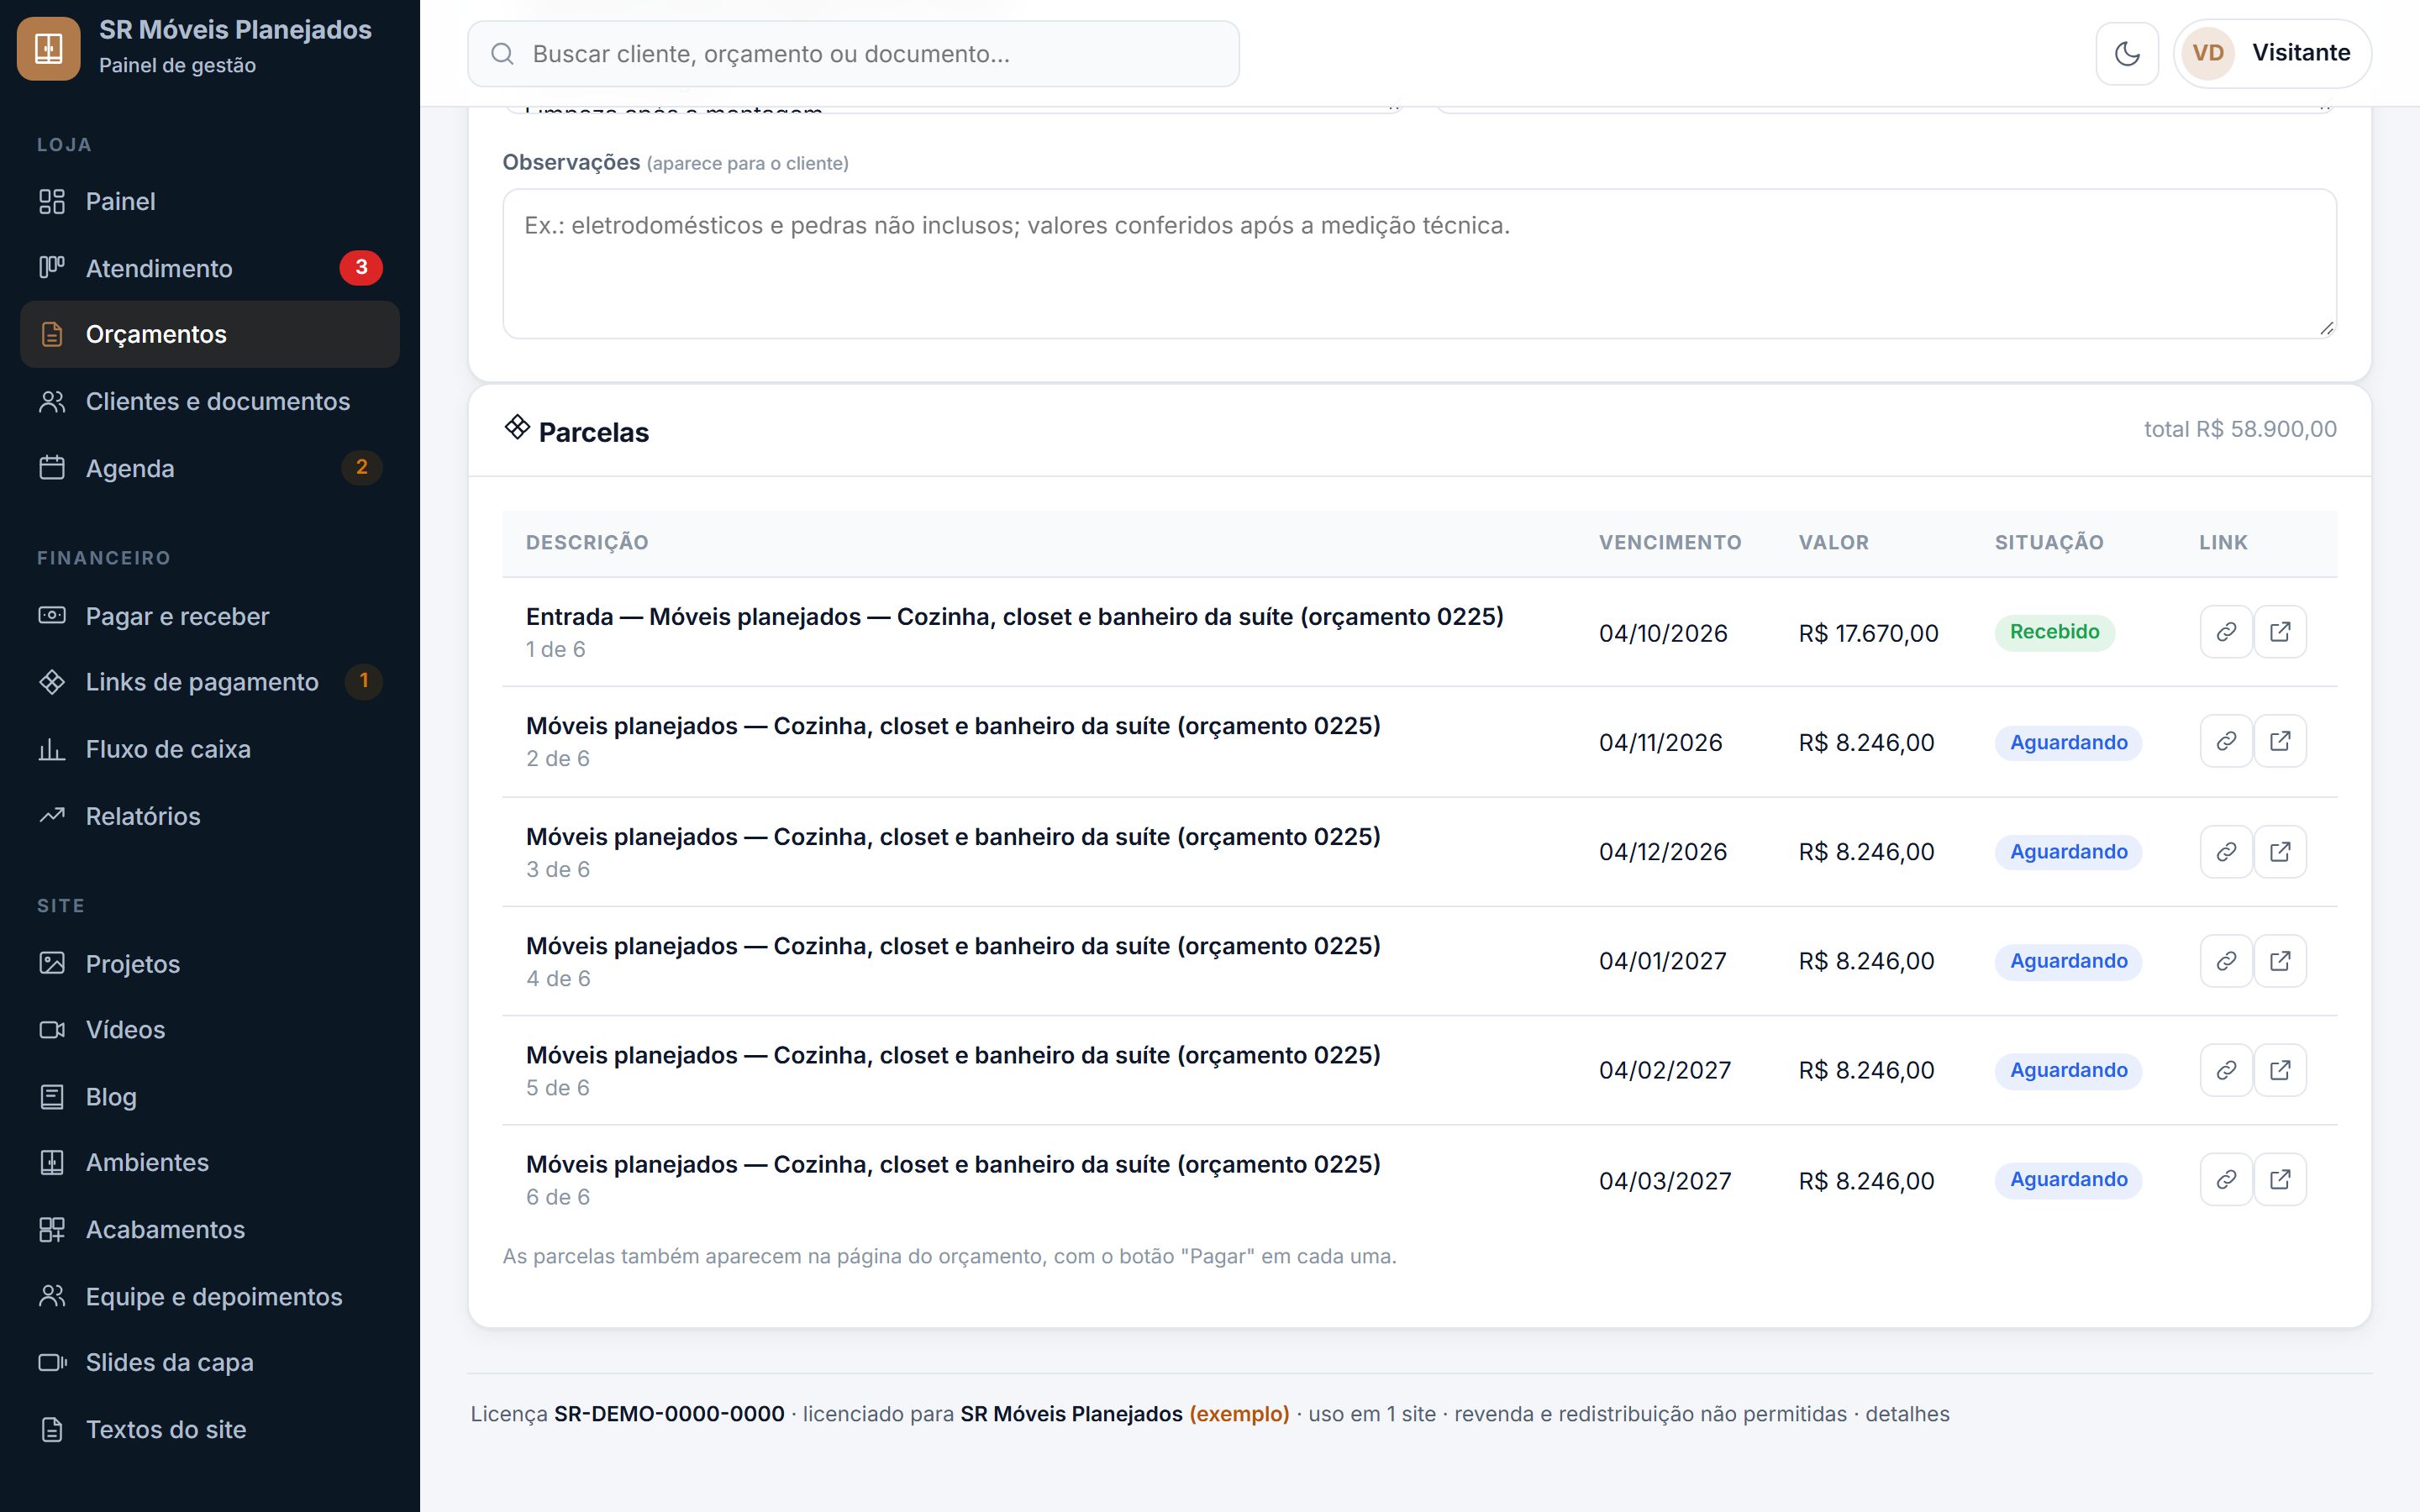Click the Recebido status badge
Screen dimensions: 2420x1512
click(x=2054, y=632)
